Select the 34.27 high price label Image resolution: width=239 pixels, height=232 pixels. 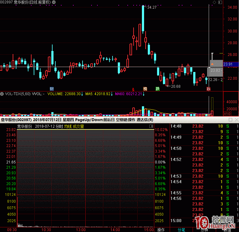pyautogui.click(x=152, y=7)
